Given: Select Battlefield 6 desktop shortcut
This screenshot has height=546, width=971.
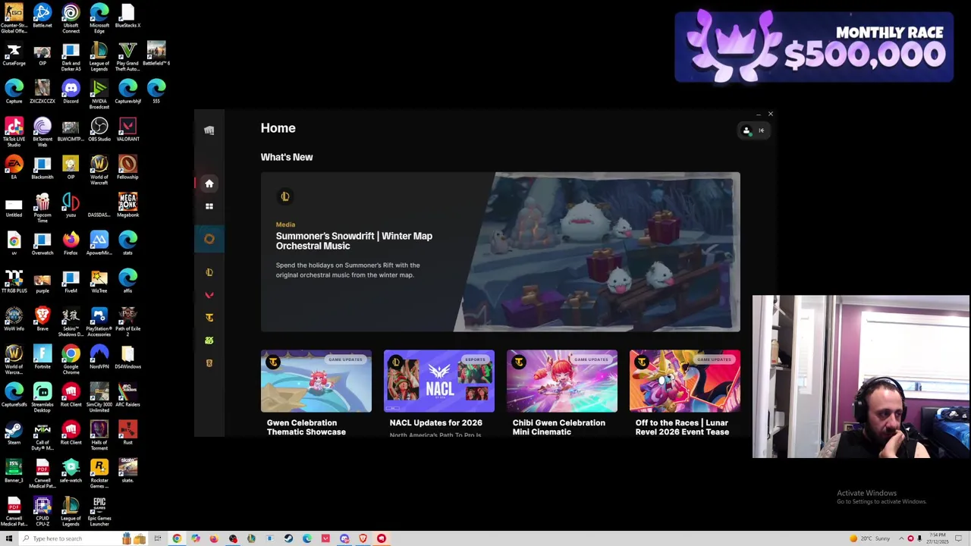Looking at the screenshot, I should click(x=156, y=54).
